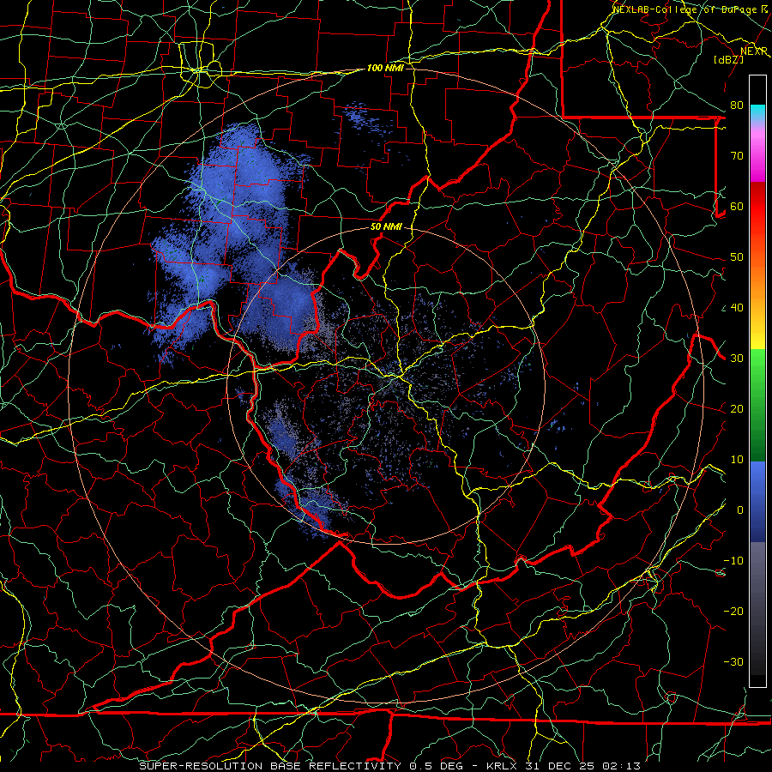Click the 20 value on the dBZ scale
Viewport: 772px width, 772px height.
[x=737, y=409]
